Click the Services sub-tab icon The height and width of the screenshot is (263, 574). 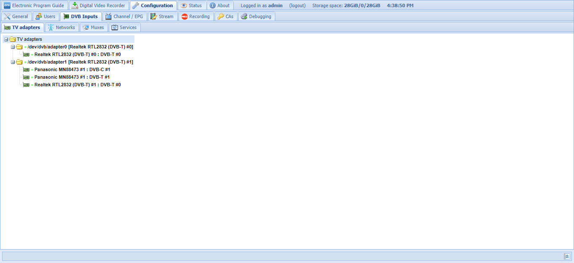[115, 27]
